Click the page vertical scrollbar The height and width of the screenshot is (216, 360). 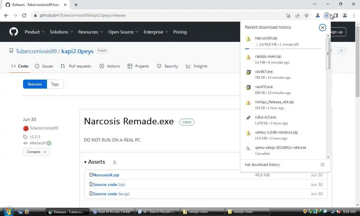click(x=358, y=62)
